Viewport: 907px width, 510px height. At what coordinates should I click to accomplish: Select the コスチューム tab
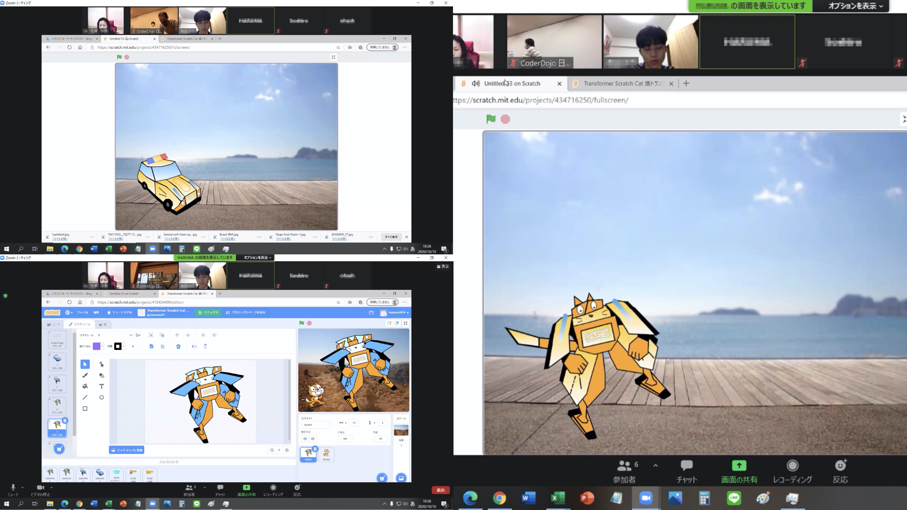80,324
